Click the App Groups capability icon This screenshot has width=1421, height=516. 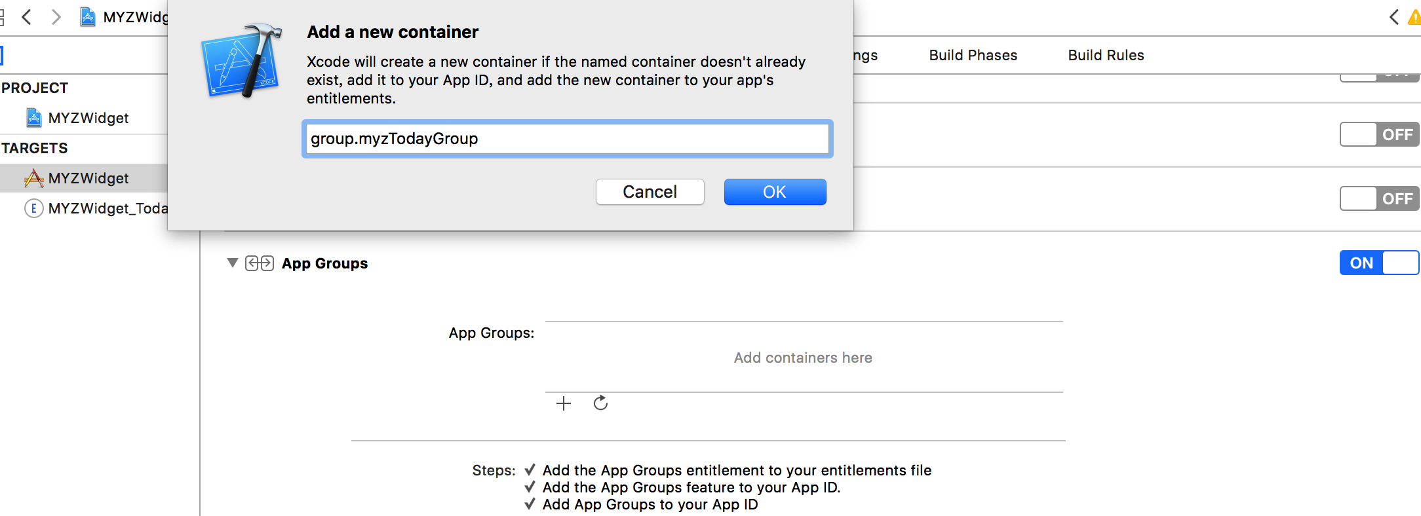(x=260, y=263)
